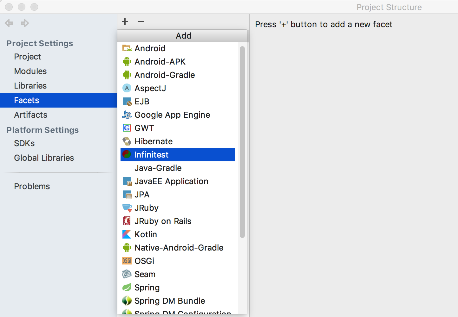The image size is (458, 317).
Task: Click the Google App Engine icon
Action: (x=127, y=115)
